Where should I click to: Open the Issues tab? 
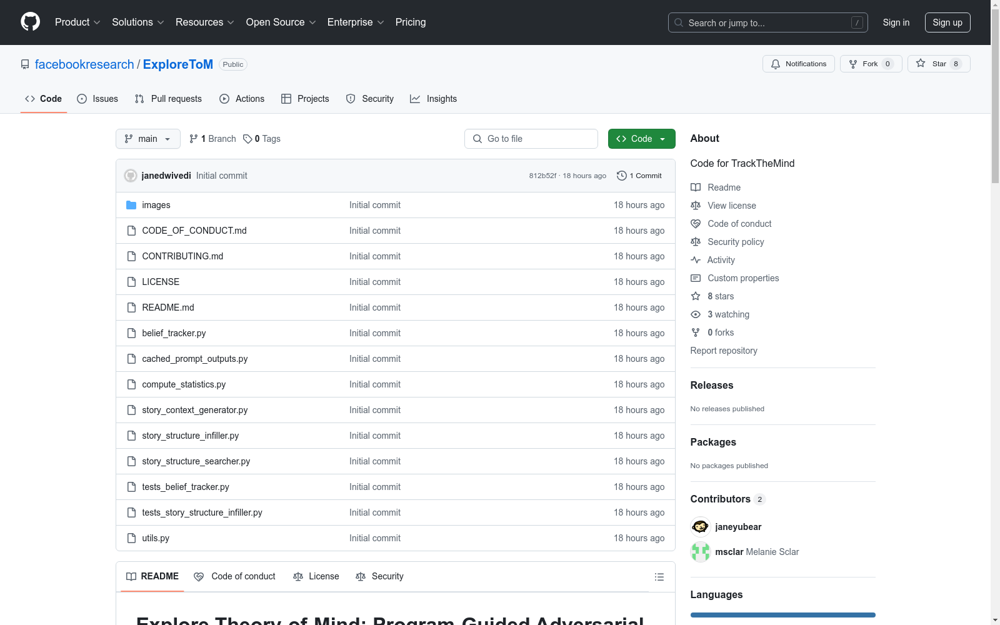tap(97, 99)
